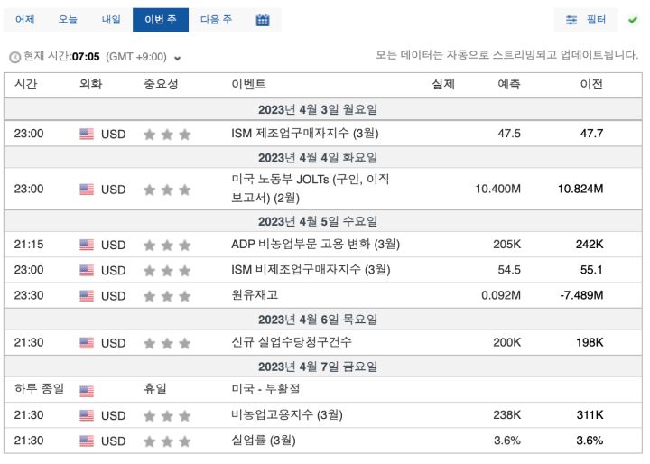Click the 2023년 4월 7일 금요일 date header
The width and height of the screenshot is (650, 464).
(x=318, y=367)
